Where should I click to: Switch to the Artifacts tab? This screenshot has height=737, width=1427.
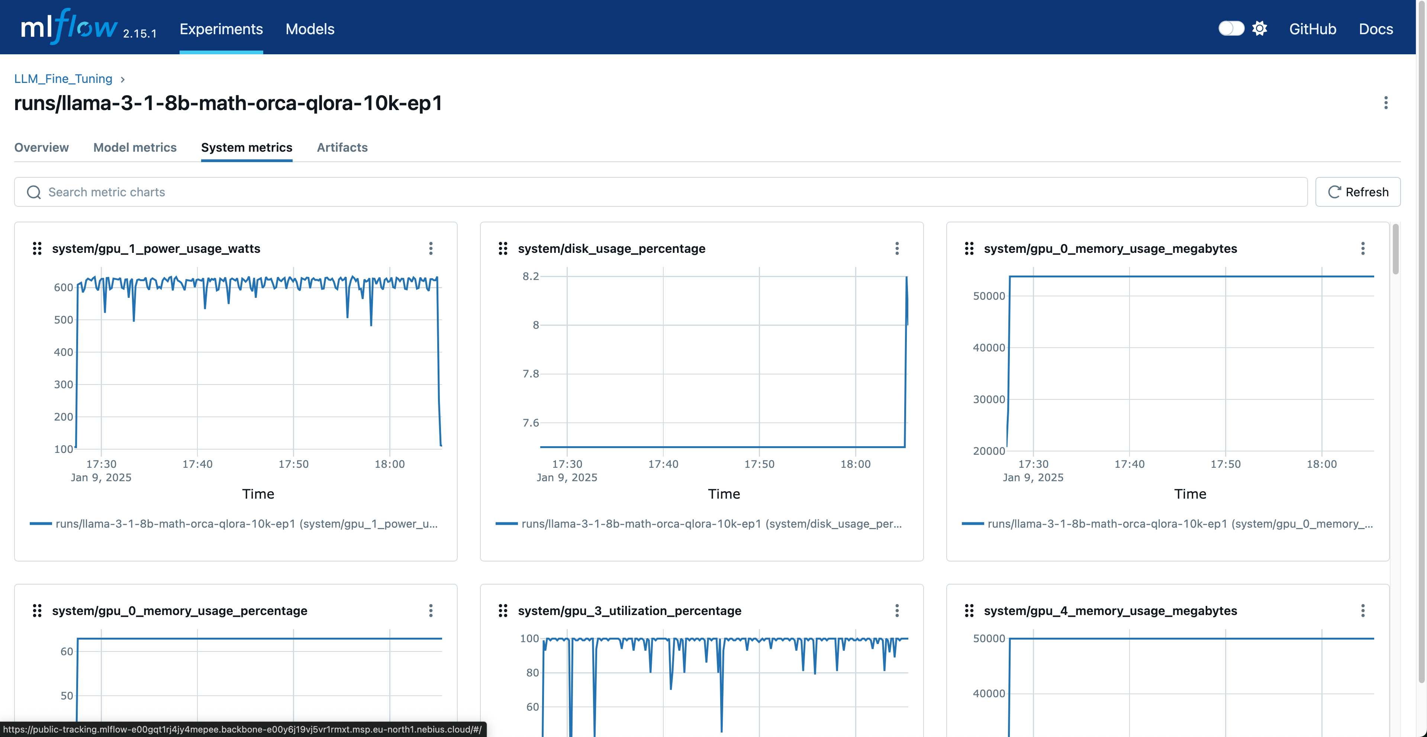point(342,147)
